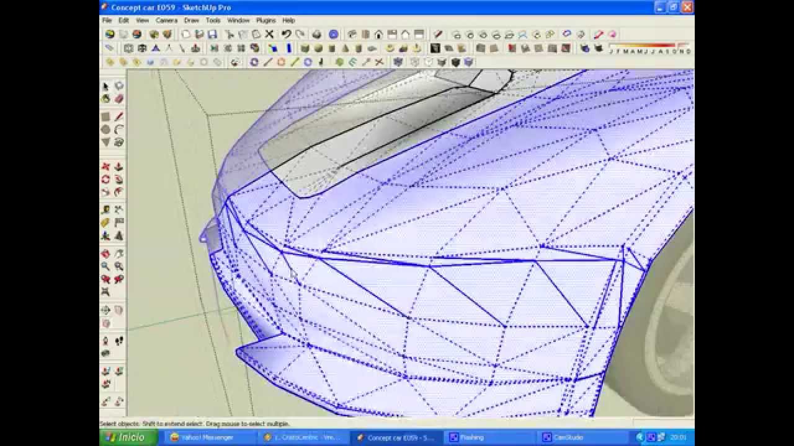Select the Text label tool
Image resolution: width=794 pixels, height=446 pixels.
point(118,222)
